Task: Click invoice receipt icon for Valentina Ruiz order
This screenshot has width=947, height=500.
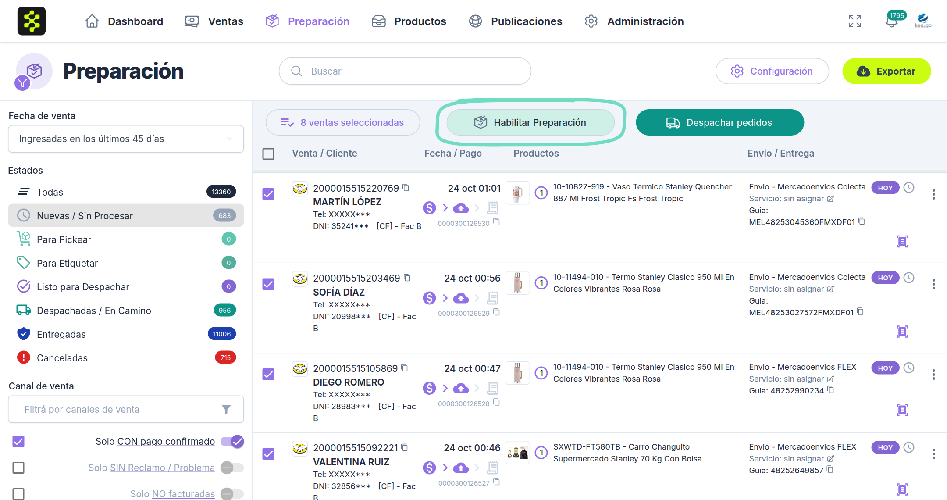Action: point(493,468)
